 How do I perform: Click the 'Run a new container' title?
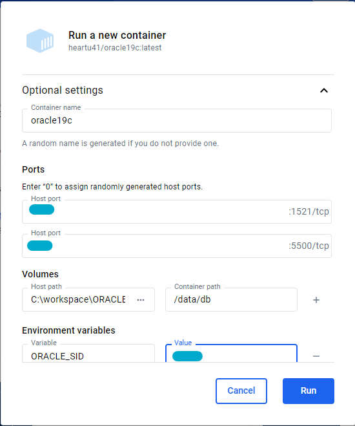click(117, 36)
